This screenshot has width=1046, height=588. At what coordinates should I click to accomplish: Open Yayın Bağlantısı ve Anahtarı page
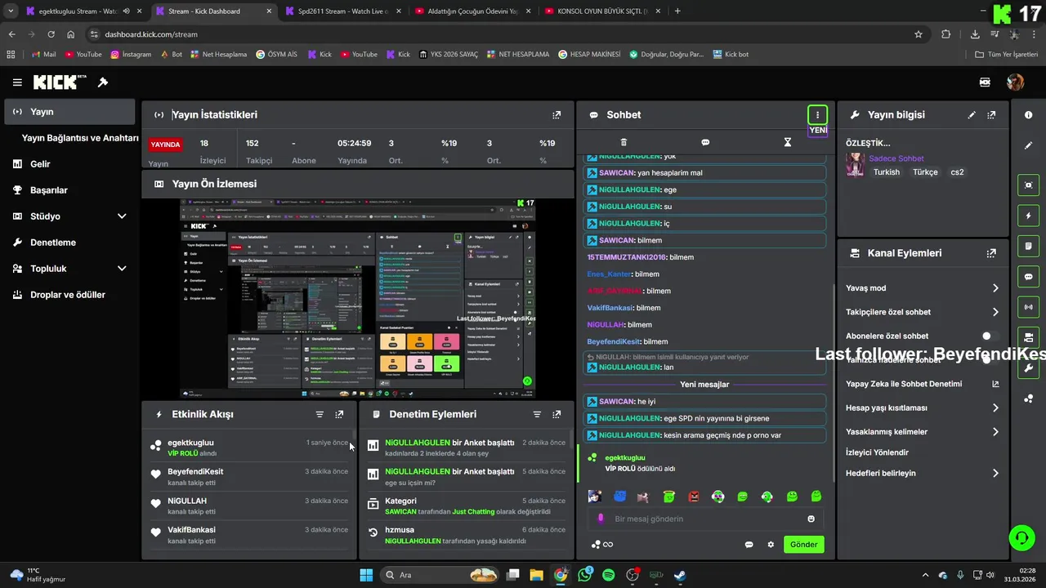[80, 138]
